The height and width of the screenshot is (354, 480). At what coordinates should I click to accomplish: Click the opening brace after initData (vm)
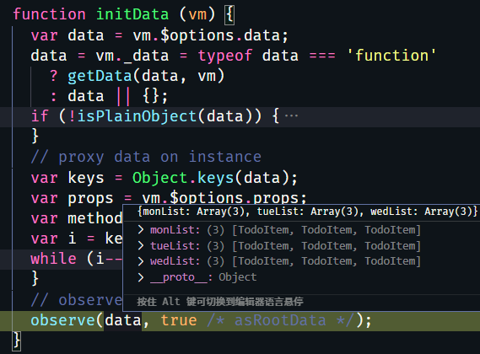tap(230, 14)
